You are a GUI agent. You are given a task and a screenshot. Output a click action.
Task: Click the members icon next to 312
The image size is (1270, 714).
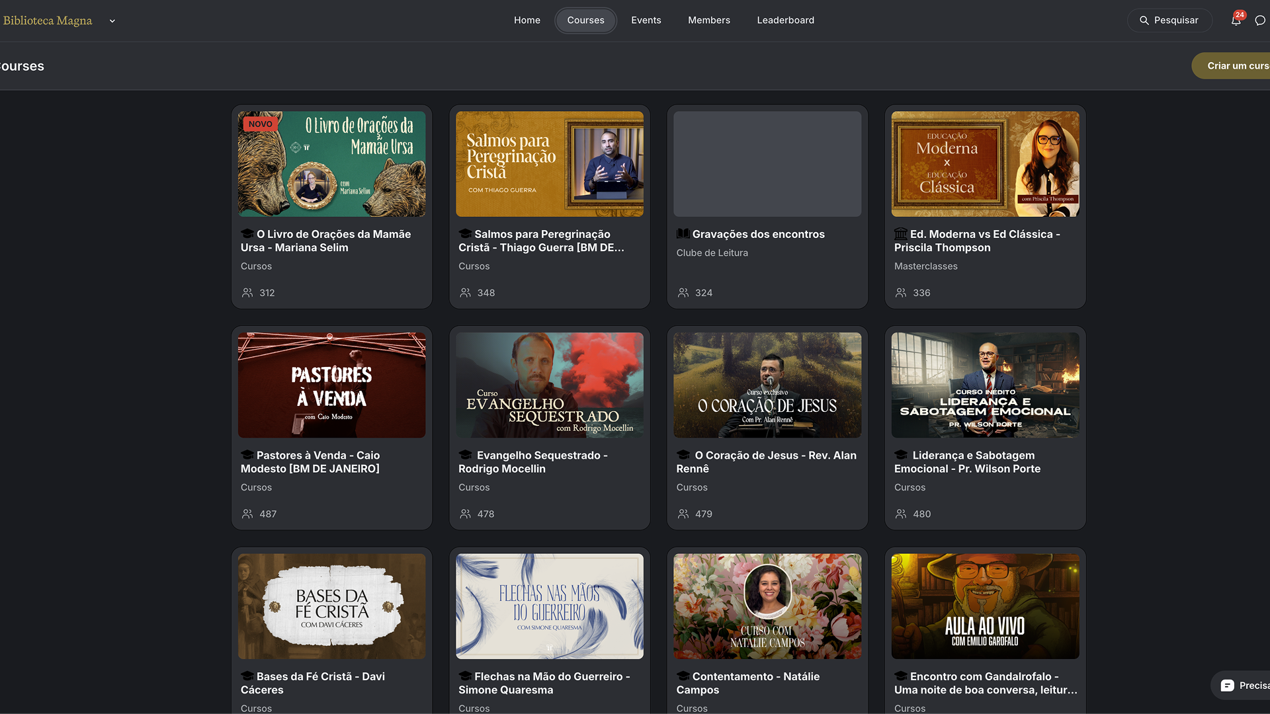point(247,293)
